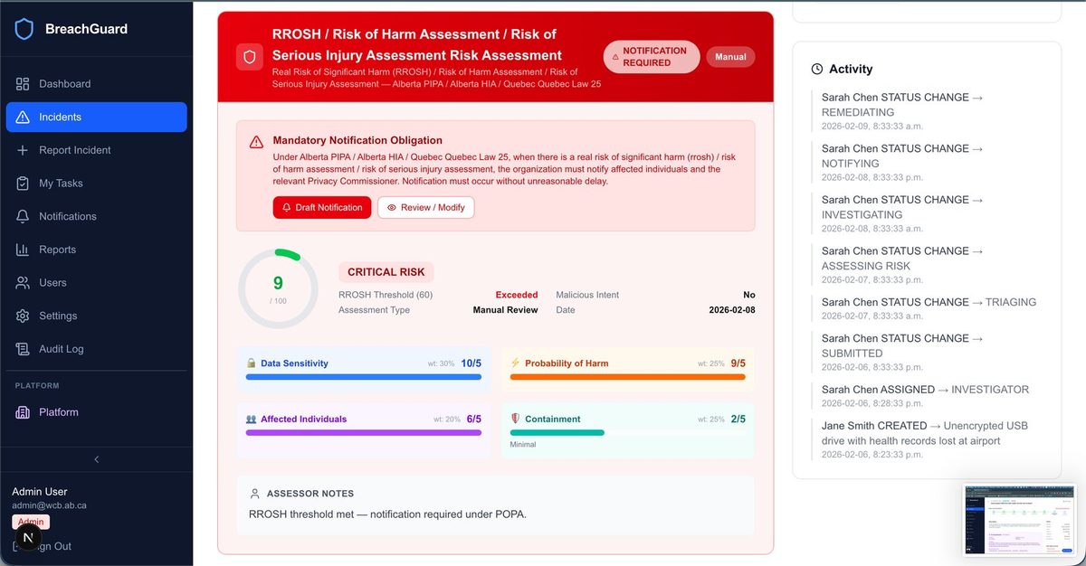
Task: Collapse the sidebar using the chevron arrow
Action: point(96,459)
